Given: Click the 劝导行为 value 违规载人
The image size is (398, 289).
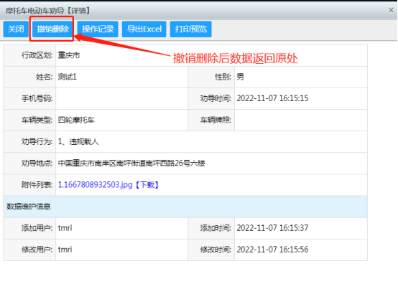Looking at the screenshot, I should 84,141.
